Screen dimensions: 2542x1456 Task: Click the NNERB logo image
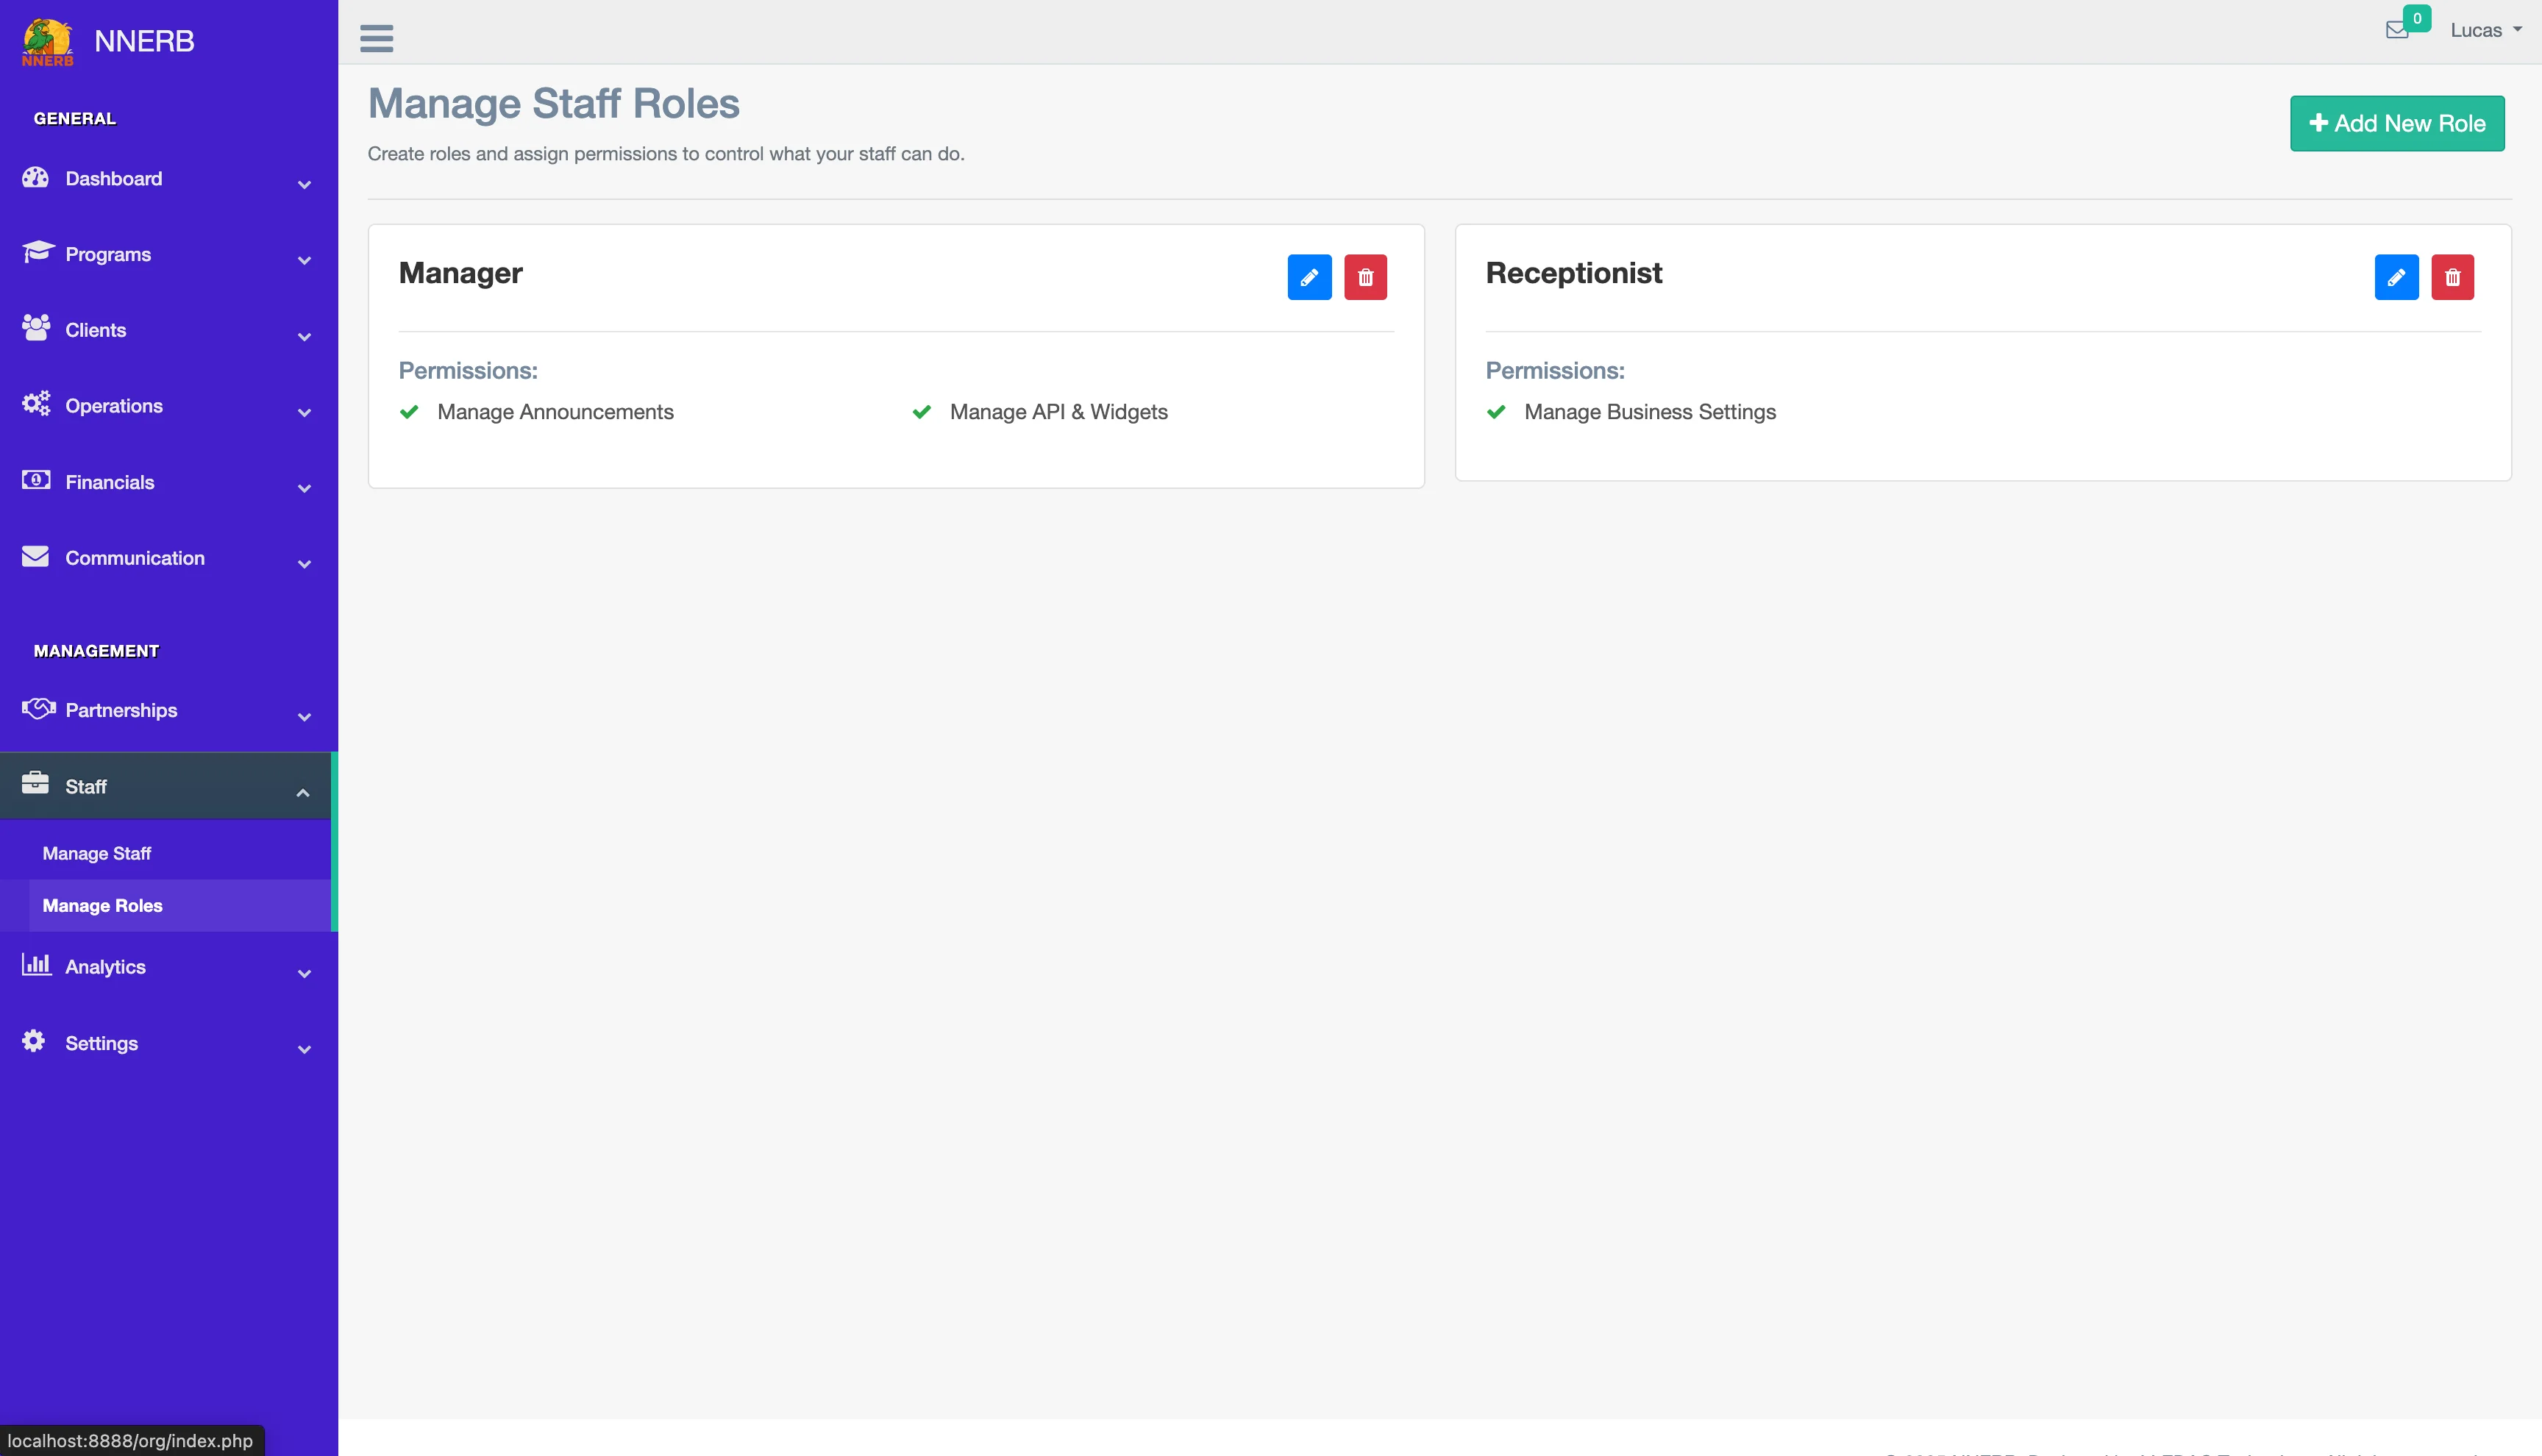click(47, 42)
